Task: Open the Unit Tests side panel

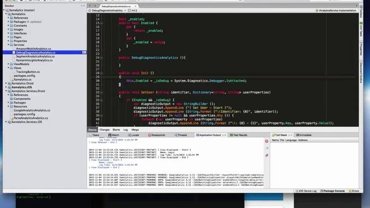Action: pyautogui.click(x=361, y=29)
